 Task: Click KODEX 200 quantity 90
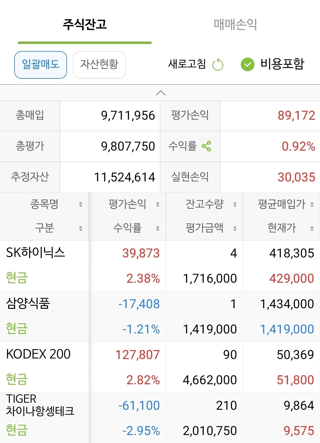tap(230, 355)
